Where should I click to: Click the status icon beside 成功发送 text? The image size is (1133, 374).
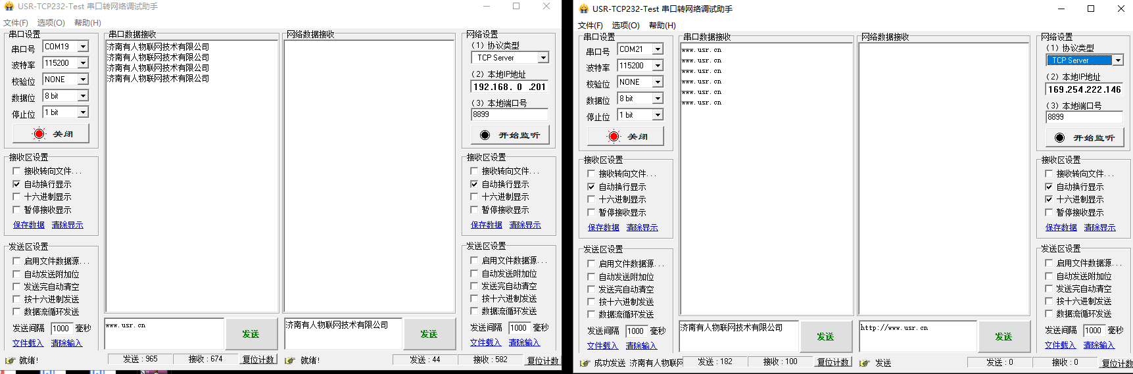pos(585,363)
